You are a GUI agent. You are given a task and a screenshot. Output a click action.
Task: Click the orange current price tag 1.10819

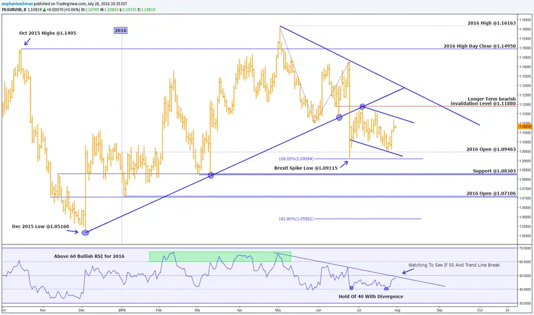[525, 127]
